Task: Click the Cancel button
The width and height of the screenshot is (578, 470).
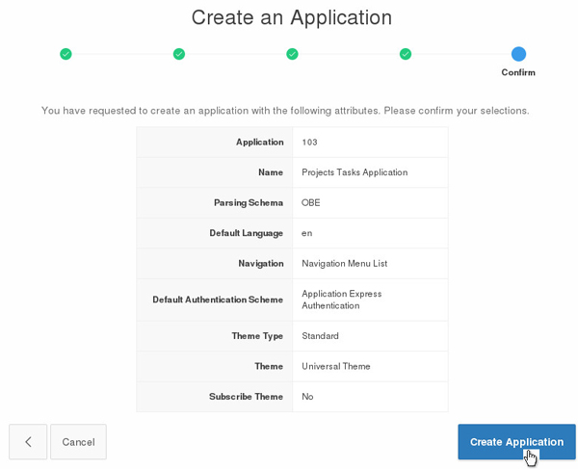Action: [x=78, y=442]
